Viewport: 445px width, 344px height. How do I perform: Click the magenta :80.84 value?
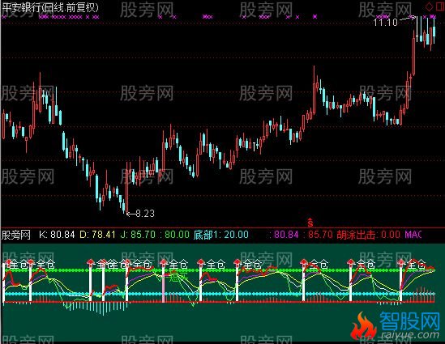click(x=284, y=235)
